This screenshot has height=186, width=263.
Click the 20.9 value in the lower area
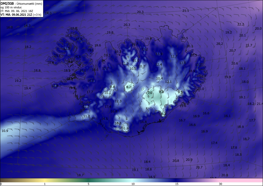[189, 160]
